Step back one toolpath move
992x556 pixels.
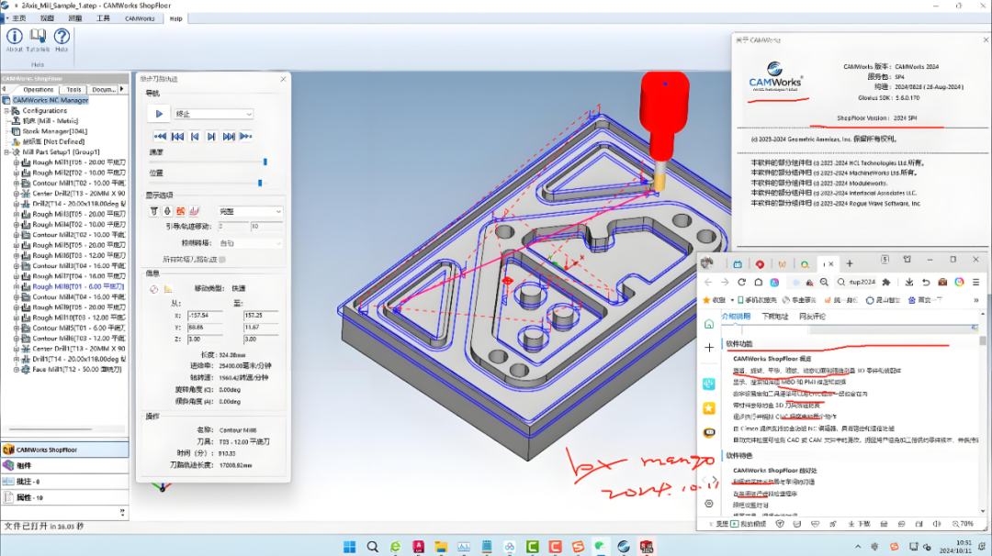[195, 137]
